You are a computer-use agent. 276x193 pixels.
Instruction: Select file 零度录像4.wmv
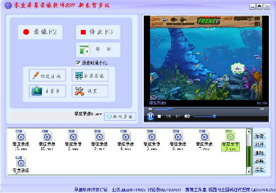click(x=125, y=140)
